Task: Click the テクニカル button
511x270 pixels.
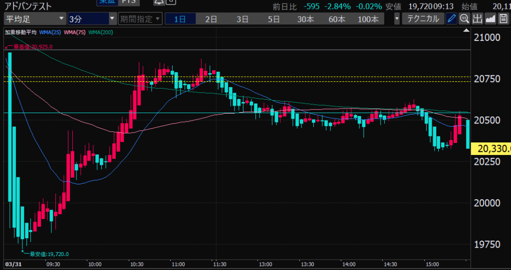Action: coord(423,19)
